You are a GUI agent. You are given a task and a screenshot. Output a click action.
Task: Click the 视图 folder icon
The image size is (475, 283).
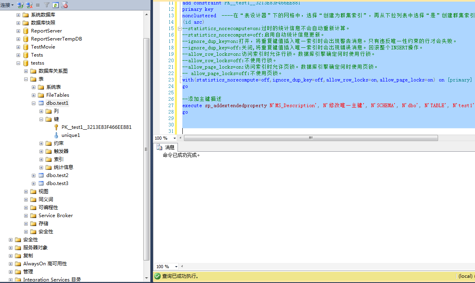coord(33,191)
